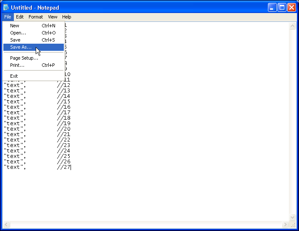The width and height of the screenshot is (299, 231).
Task: Collapse the open File menu
Action: (8, 17)
